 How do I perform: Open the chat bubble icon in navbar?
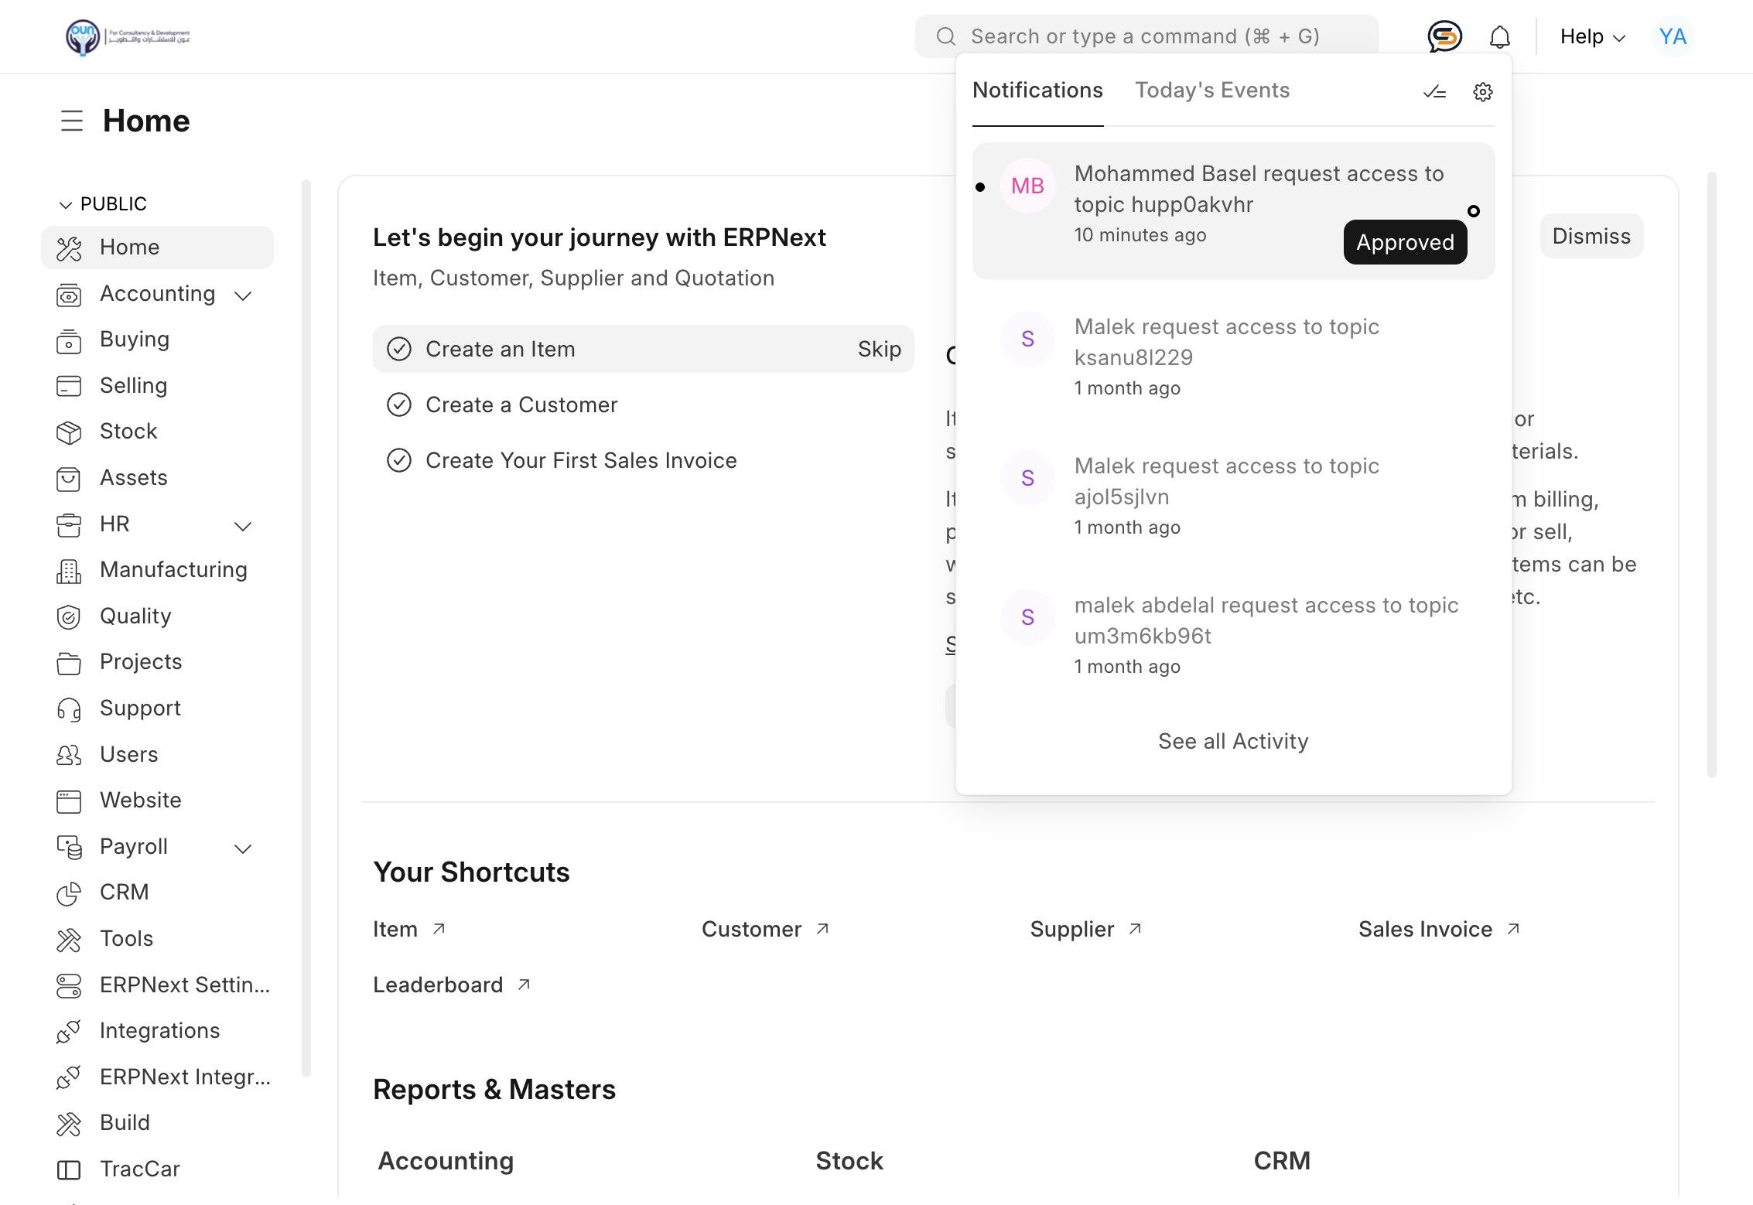[x=1444, y=36]
